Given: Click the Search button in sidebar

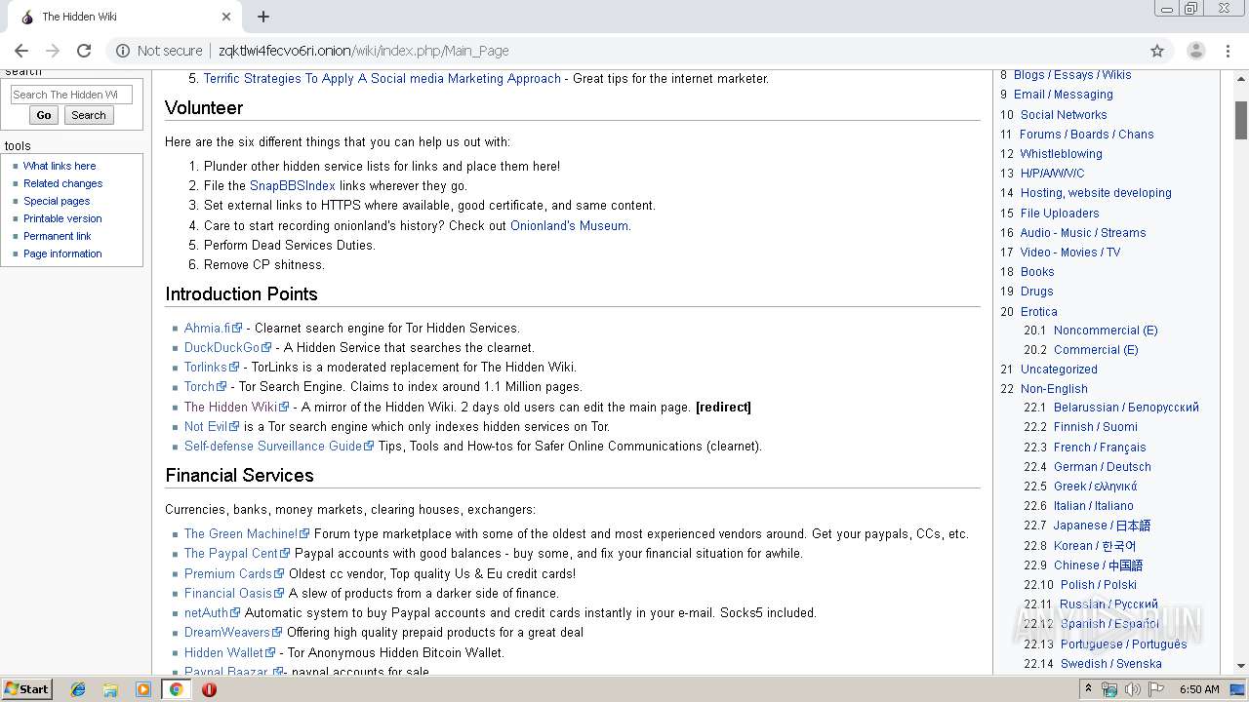Looking at the screenshot, I should (x=88, y=115).
